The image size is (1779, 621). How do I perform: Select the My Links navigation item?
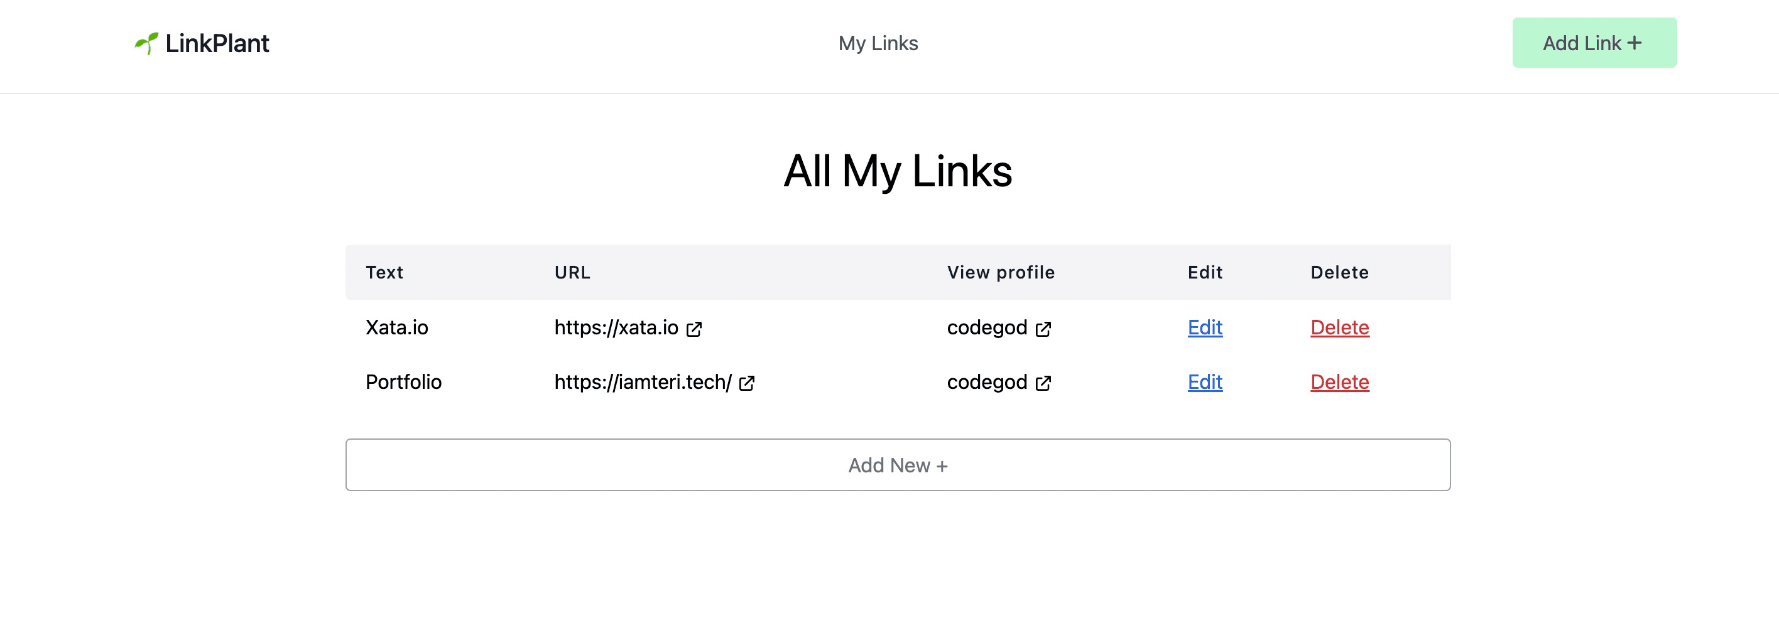878,43
